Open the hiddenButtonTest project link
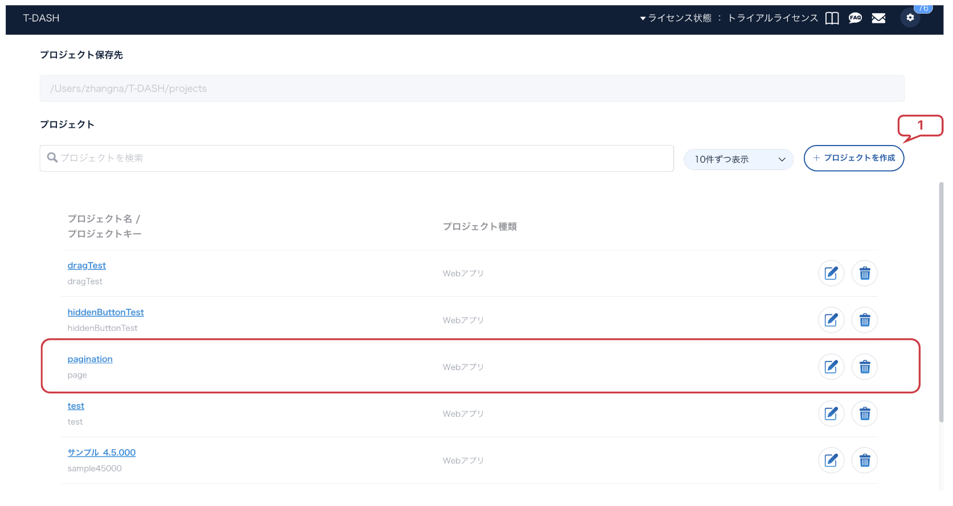Viewport: 953px width, 506px height. (105, 312)
